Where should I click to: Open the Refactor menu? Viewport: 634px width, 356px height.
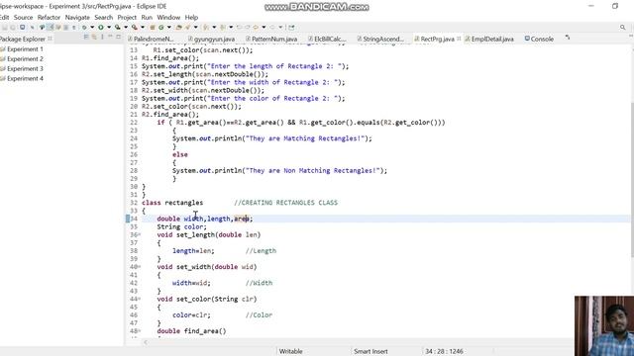[49, 18]
